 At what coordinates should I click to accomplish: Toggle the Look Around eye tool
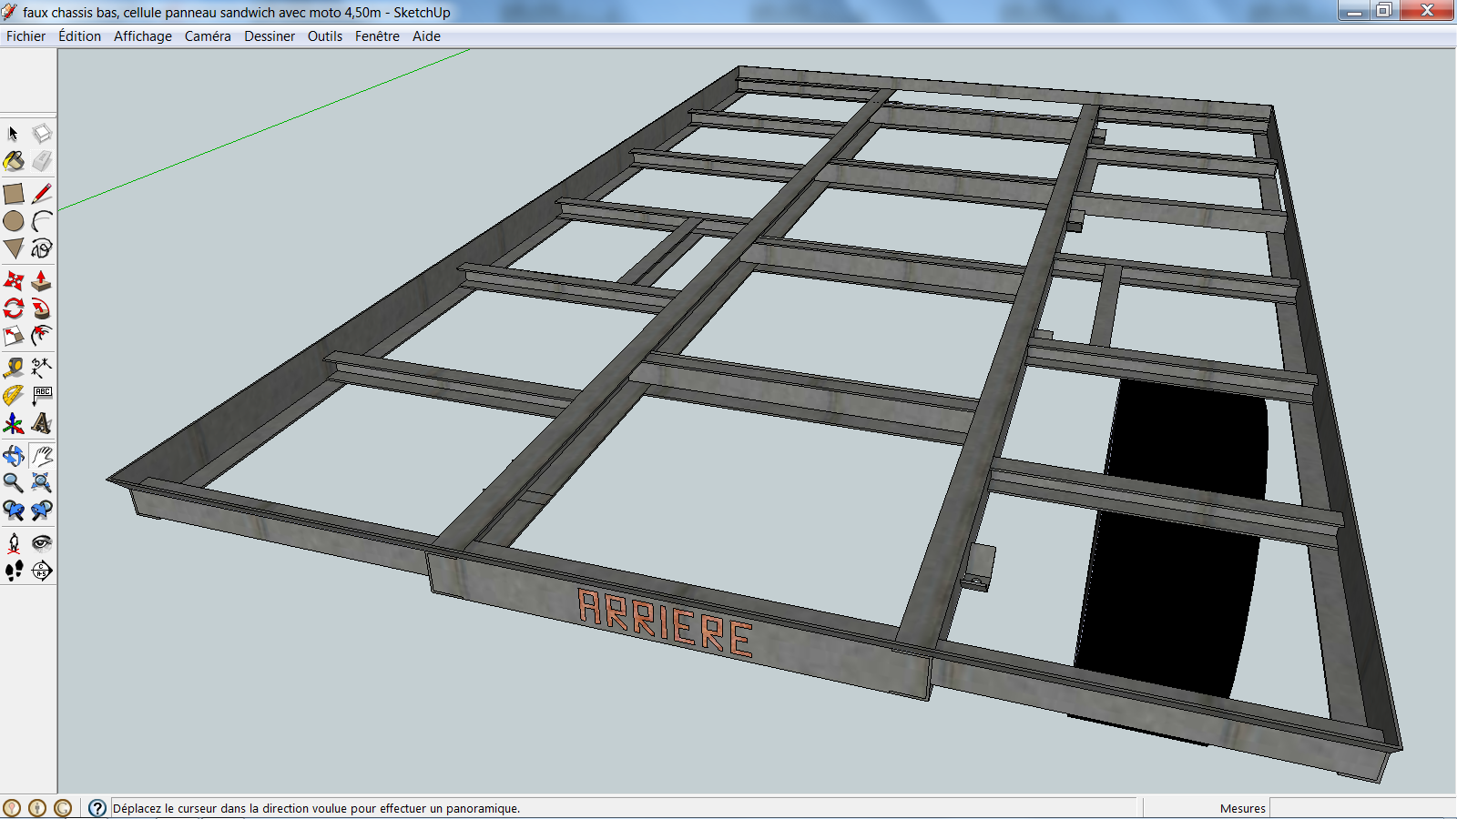pyautogui.click(x=42, y=543)
